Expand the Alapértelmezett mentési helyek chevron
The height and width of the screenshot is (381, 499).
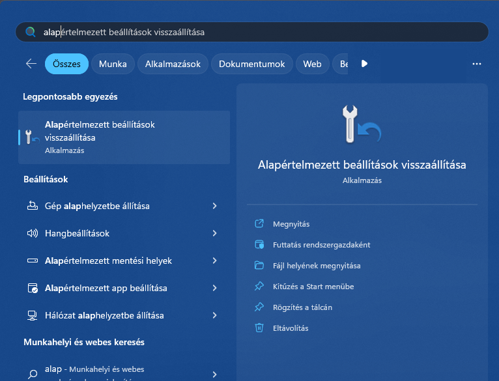point(214,261)
